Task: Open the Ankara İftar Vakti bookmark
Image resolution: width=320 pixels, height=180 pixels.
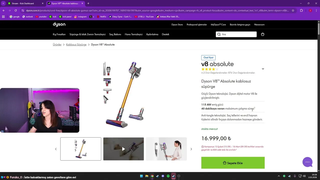Action: (x=168, y=17)
